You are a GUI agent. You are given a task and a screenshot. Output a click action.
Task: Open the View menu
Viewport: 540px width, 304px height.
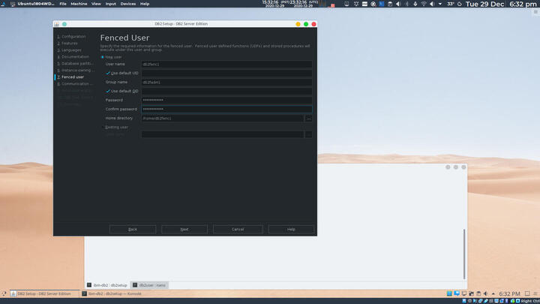pyautogui.click(x=96, y=4)
